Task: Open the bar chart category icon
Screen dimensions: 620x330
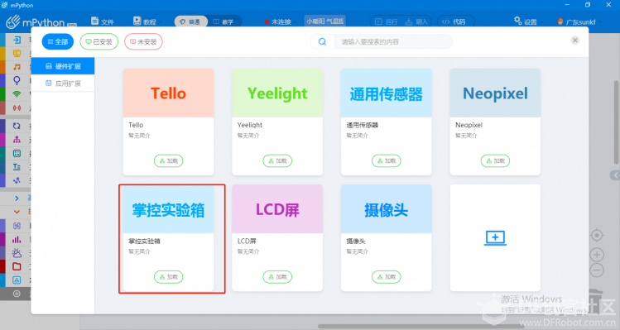Action: 17,240
